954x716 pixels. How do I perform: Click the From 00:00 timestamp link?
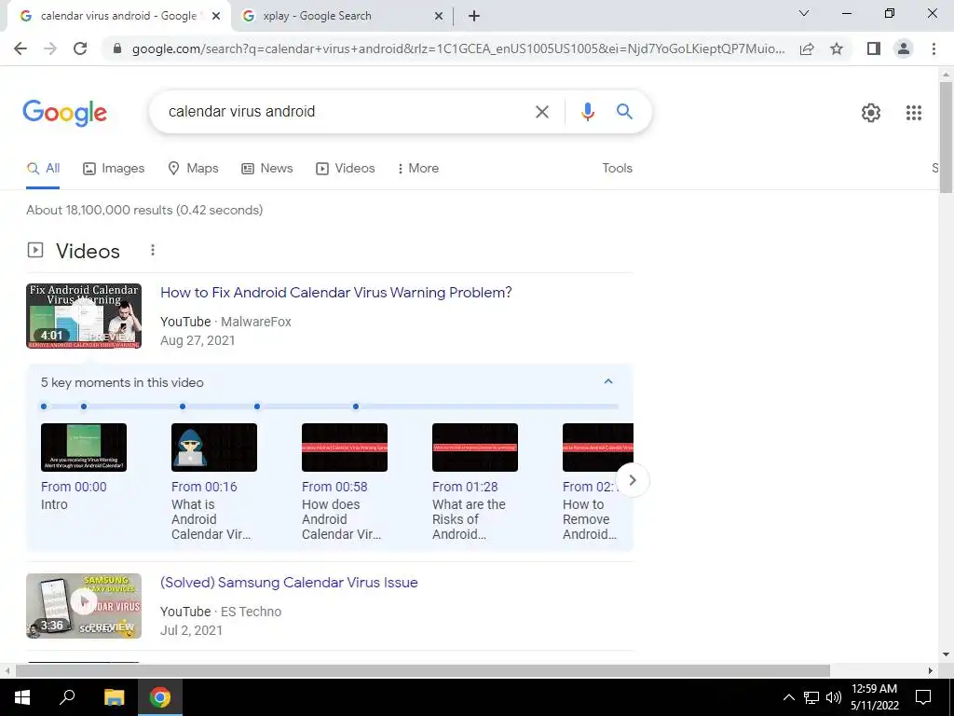(x=74, y=487)
